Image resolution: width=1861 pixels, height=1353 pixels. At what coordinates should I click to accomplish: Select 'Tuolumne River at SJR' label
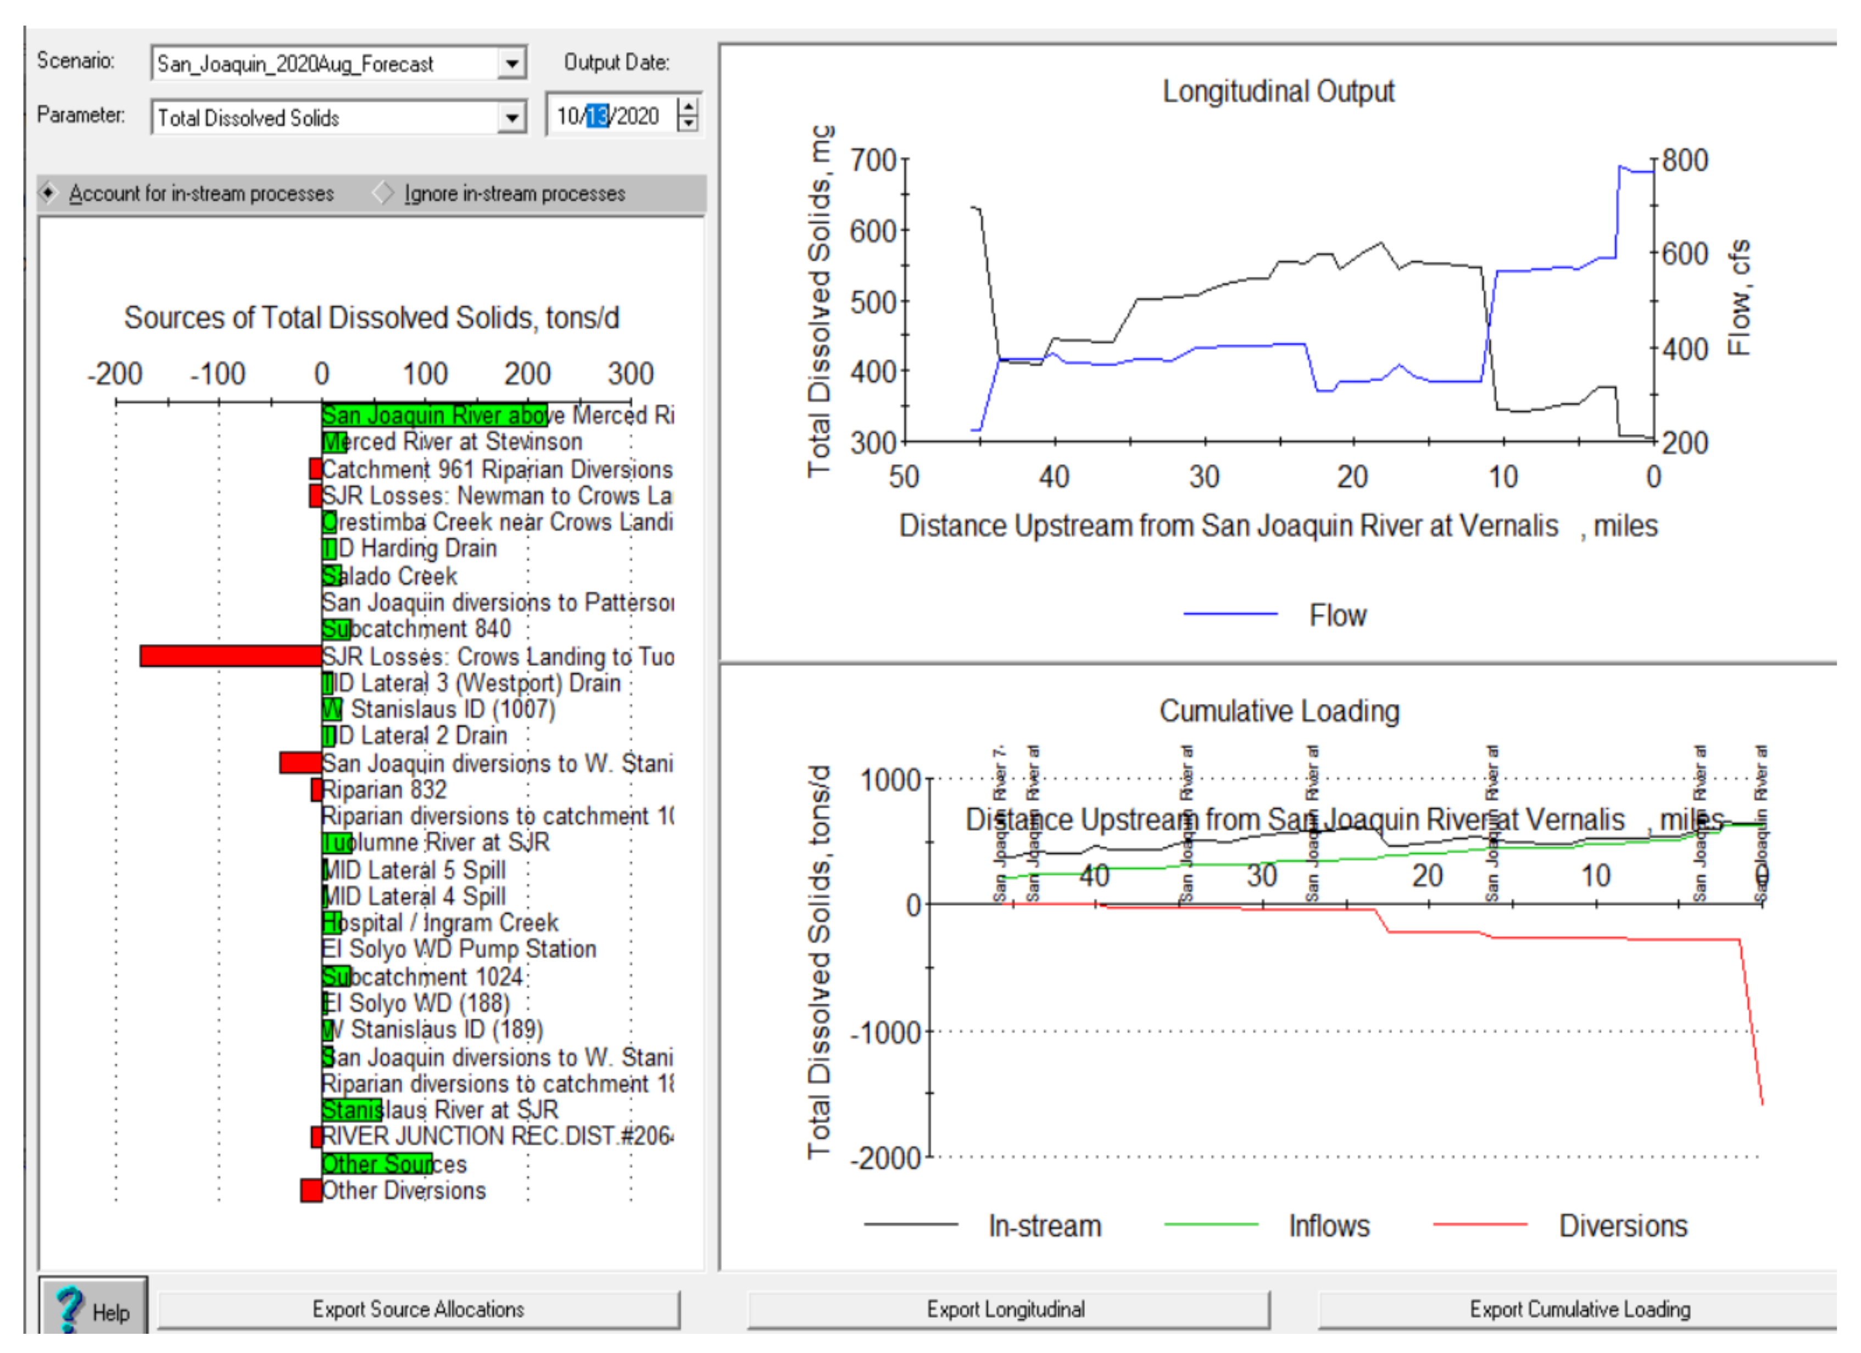(x=436, y=843)
